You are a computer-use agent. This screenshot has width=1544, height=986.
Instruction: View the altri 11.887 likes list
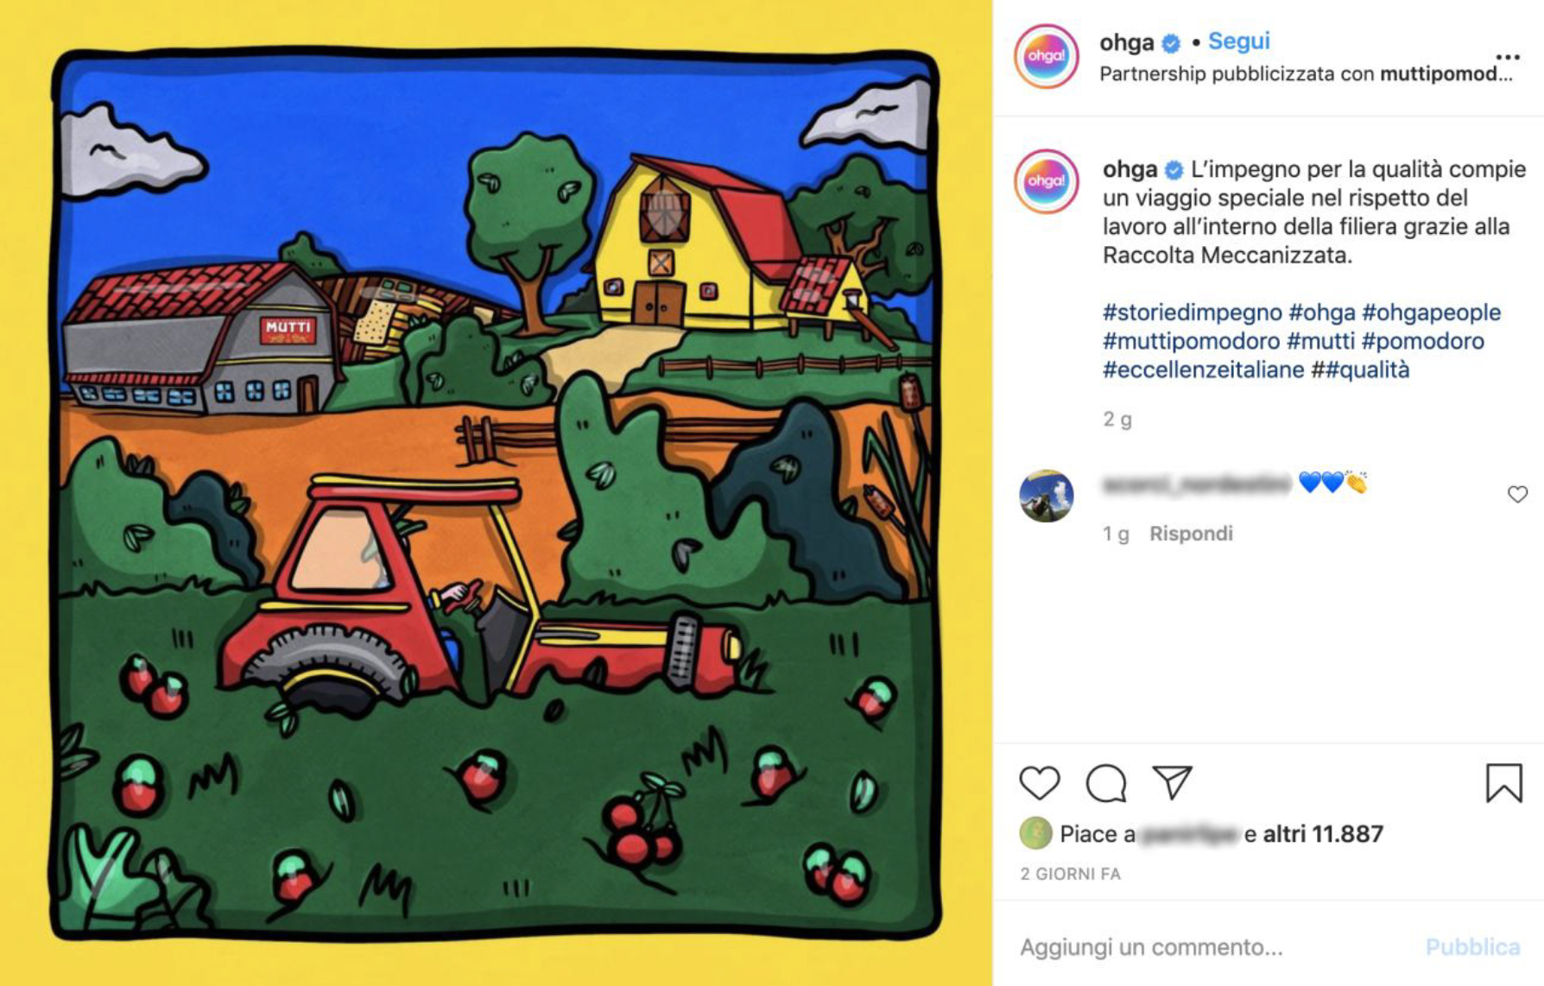coord(1323,834)
